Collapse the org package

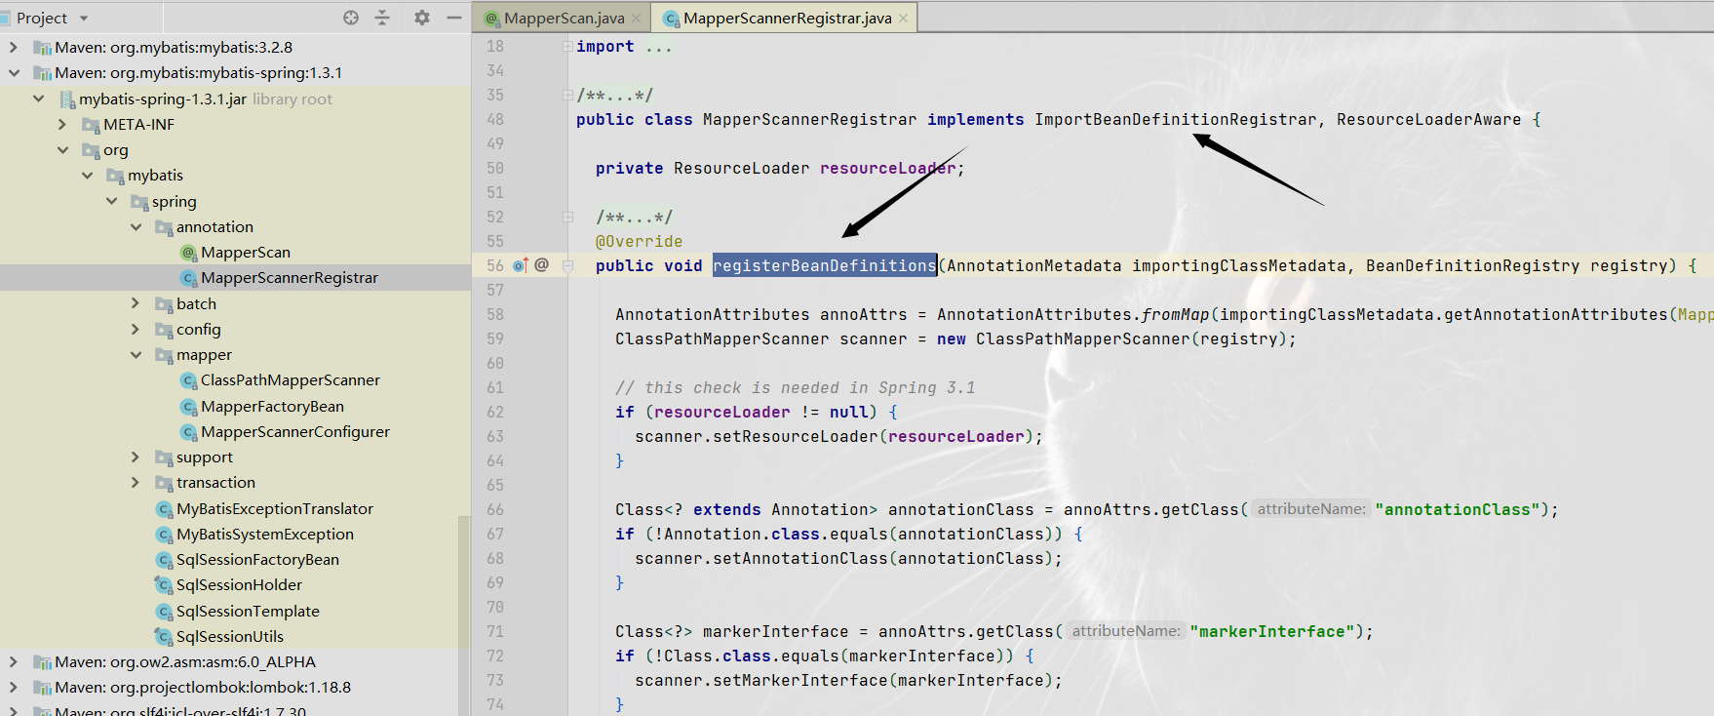[x=62, y=149]
